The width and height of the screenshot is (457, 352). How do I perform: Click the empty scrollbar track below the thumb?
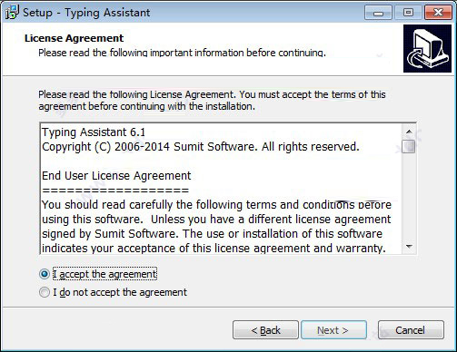(x=409, y=197)
